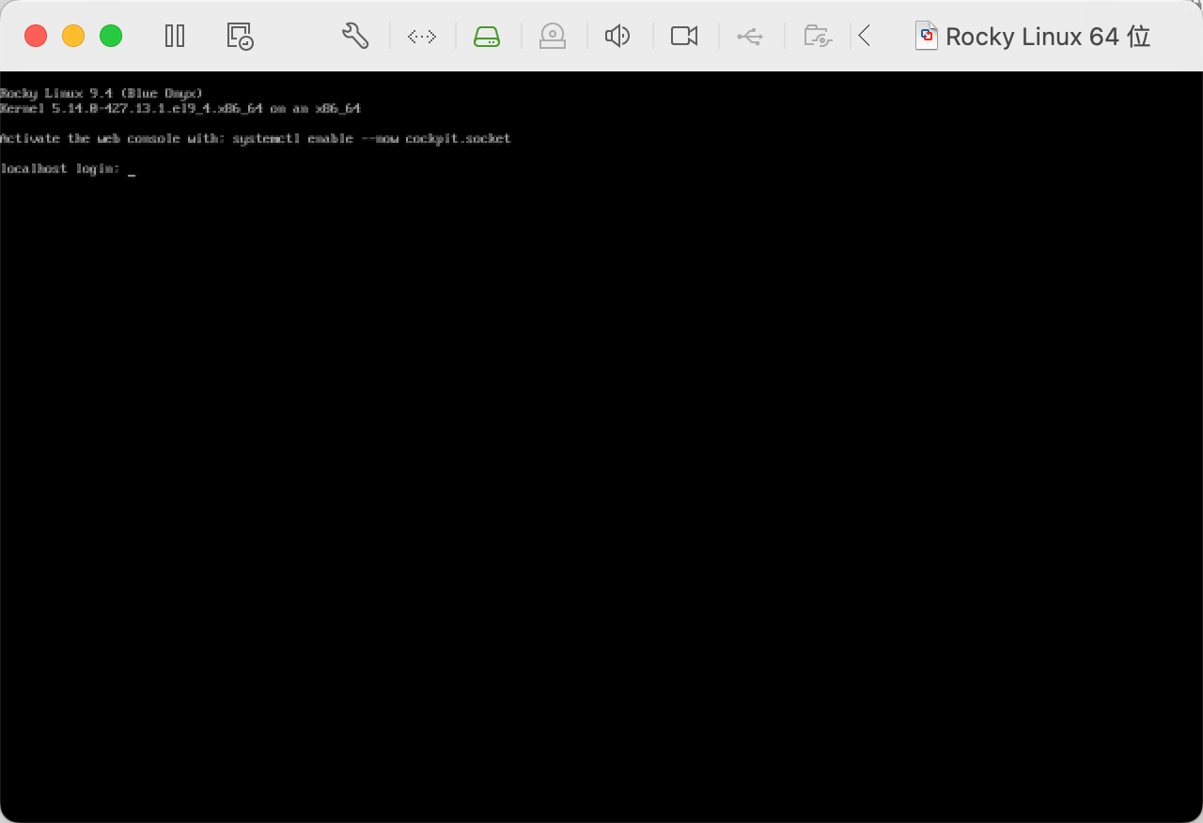The height and width of the screenshot is (823, 1203).
Task: Click the network adapter arrows icon
Action: pos(422,37)
